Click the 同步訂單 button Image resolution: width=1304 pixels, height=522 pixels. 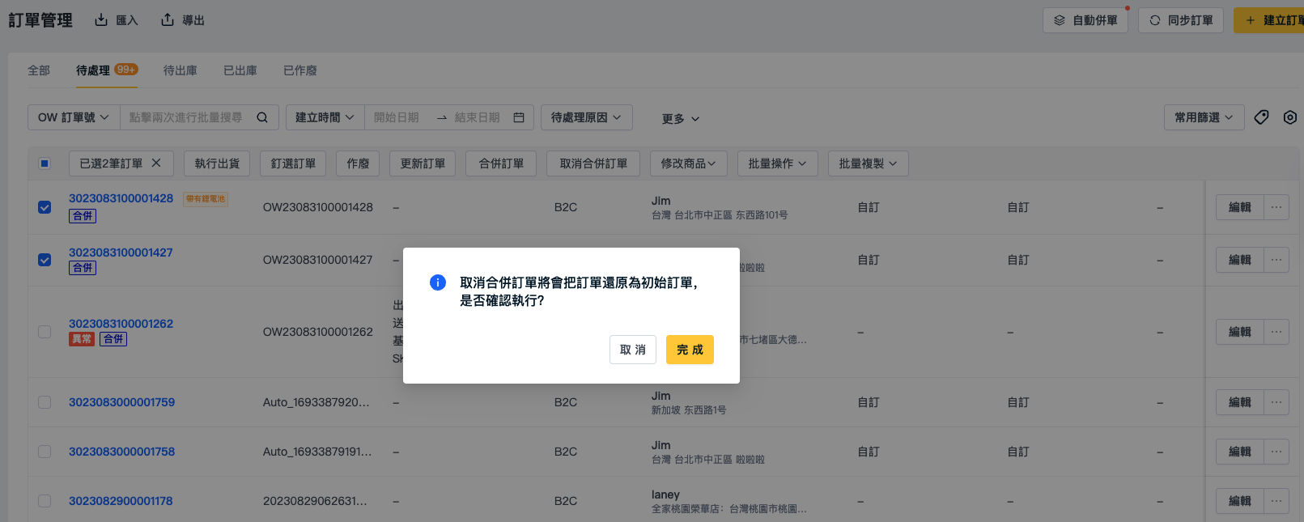tap(1180, 20)
